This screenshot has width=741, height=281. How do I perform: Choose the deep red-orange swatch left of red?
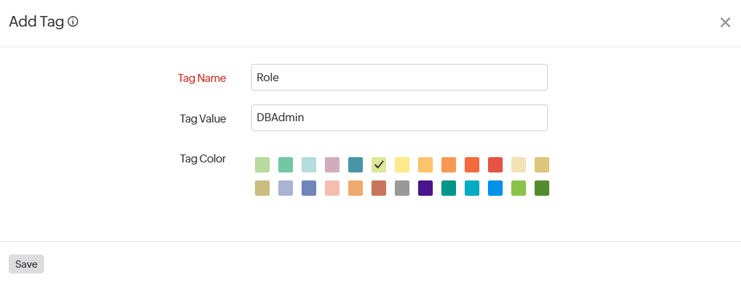click(x=472, y=165)
